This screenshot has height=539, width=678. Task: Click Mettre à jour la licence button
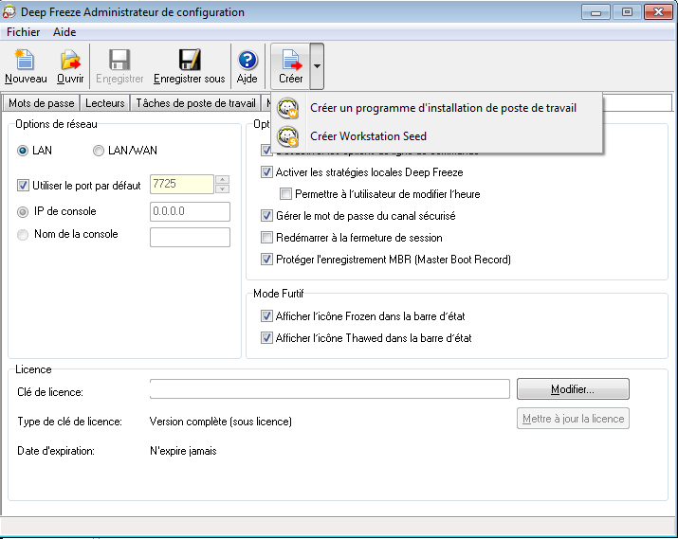pyautogui.click(x=573, y=419)
